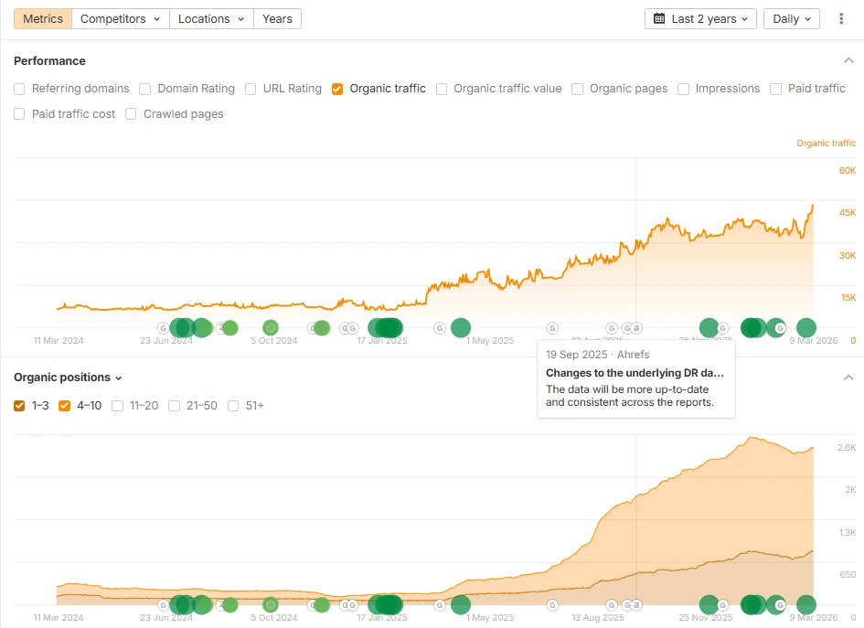Click the lone Google 'G' marker between May and Aug 2025 on the Organic positions chart
Image resolution: width=864 pixels, height=628 pixels.
click(x=552, y=604)
